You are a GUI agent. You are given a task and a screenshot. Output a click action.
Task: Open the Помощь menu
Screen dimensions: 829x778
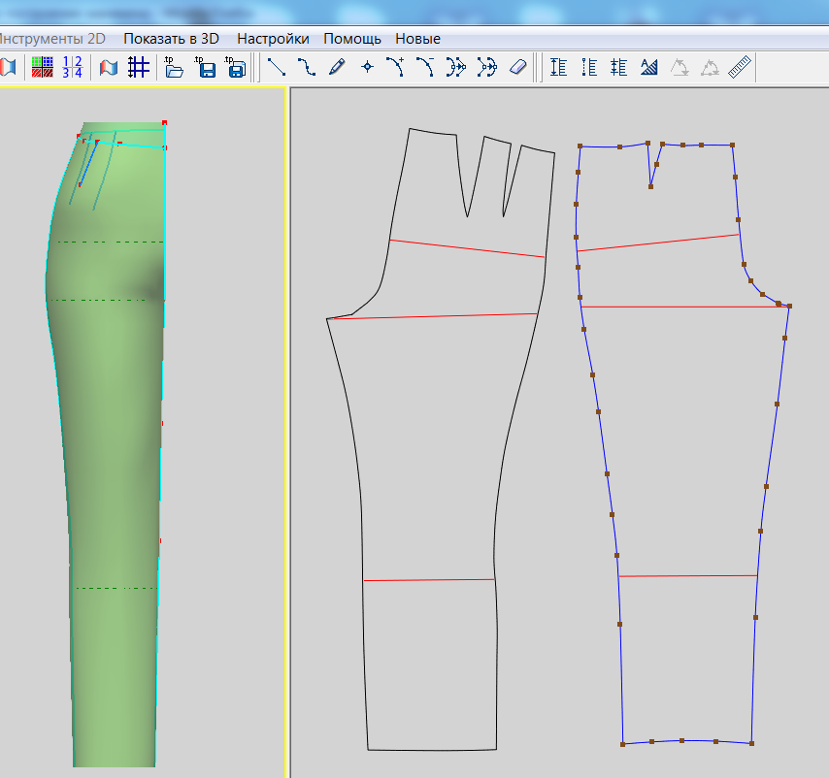352,39
